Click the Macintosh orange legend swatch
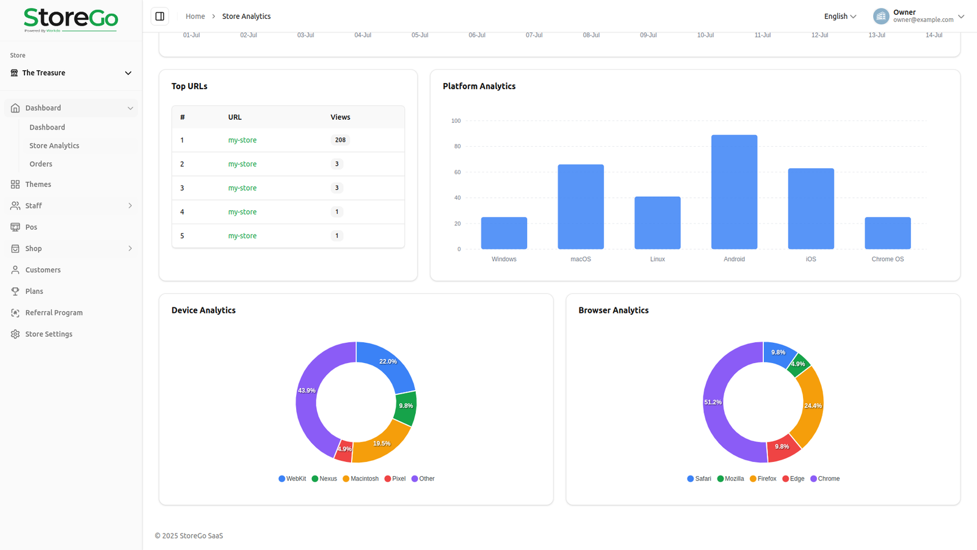977x550 pixels. click(x=346, y=479)
